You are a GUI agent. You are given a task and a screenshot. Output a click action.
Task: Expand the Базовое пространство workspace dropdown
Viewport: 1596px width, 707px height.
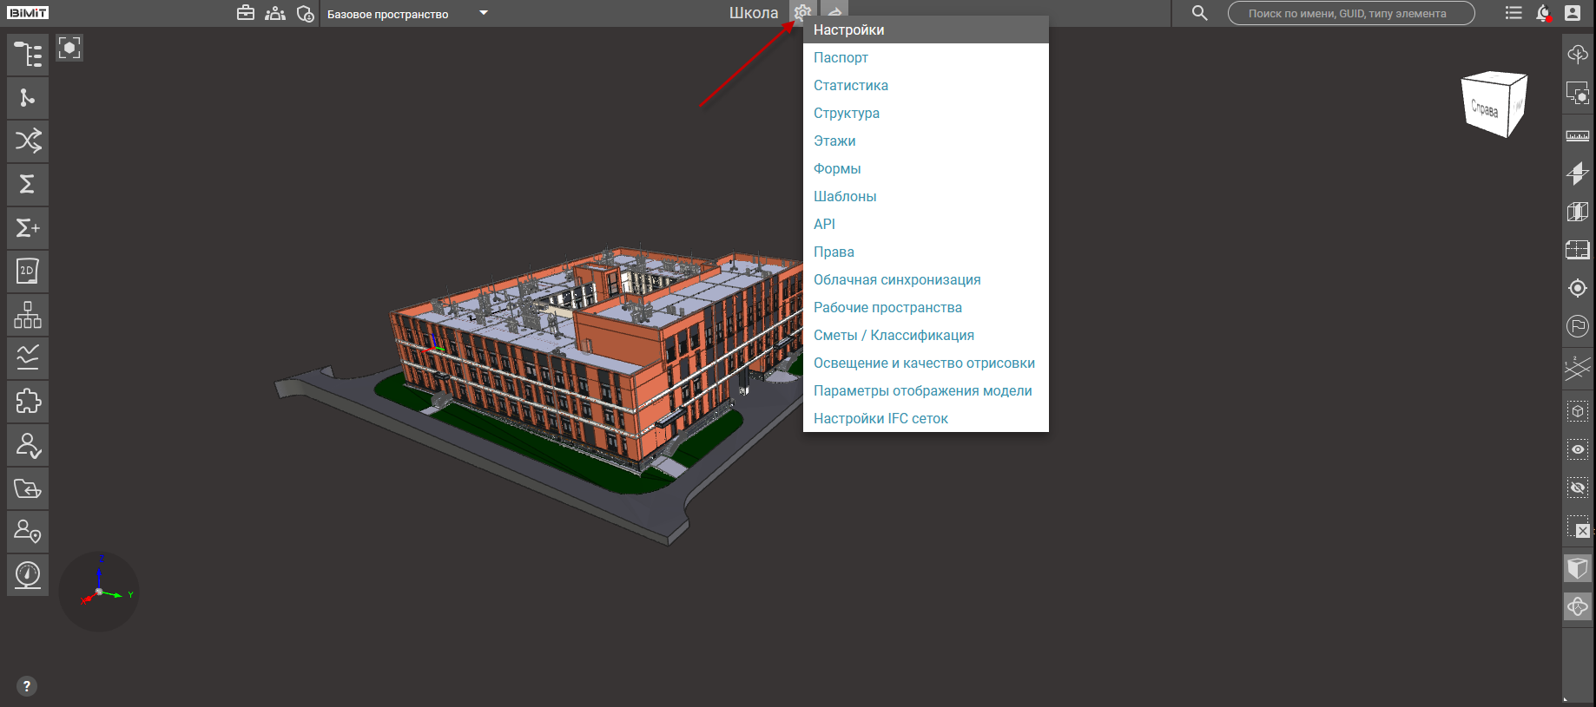pyautogui.click(x=484, y=13)
